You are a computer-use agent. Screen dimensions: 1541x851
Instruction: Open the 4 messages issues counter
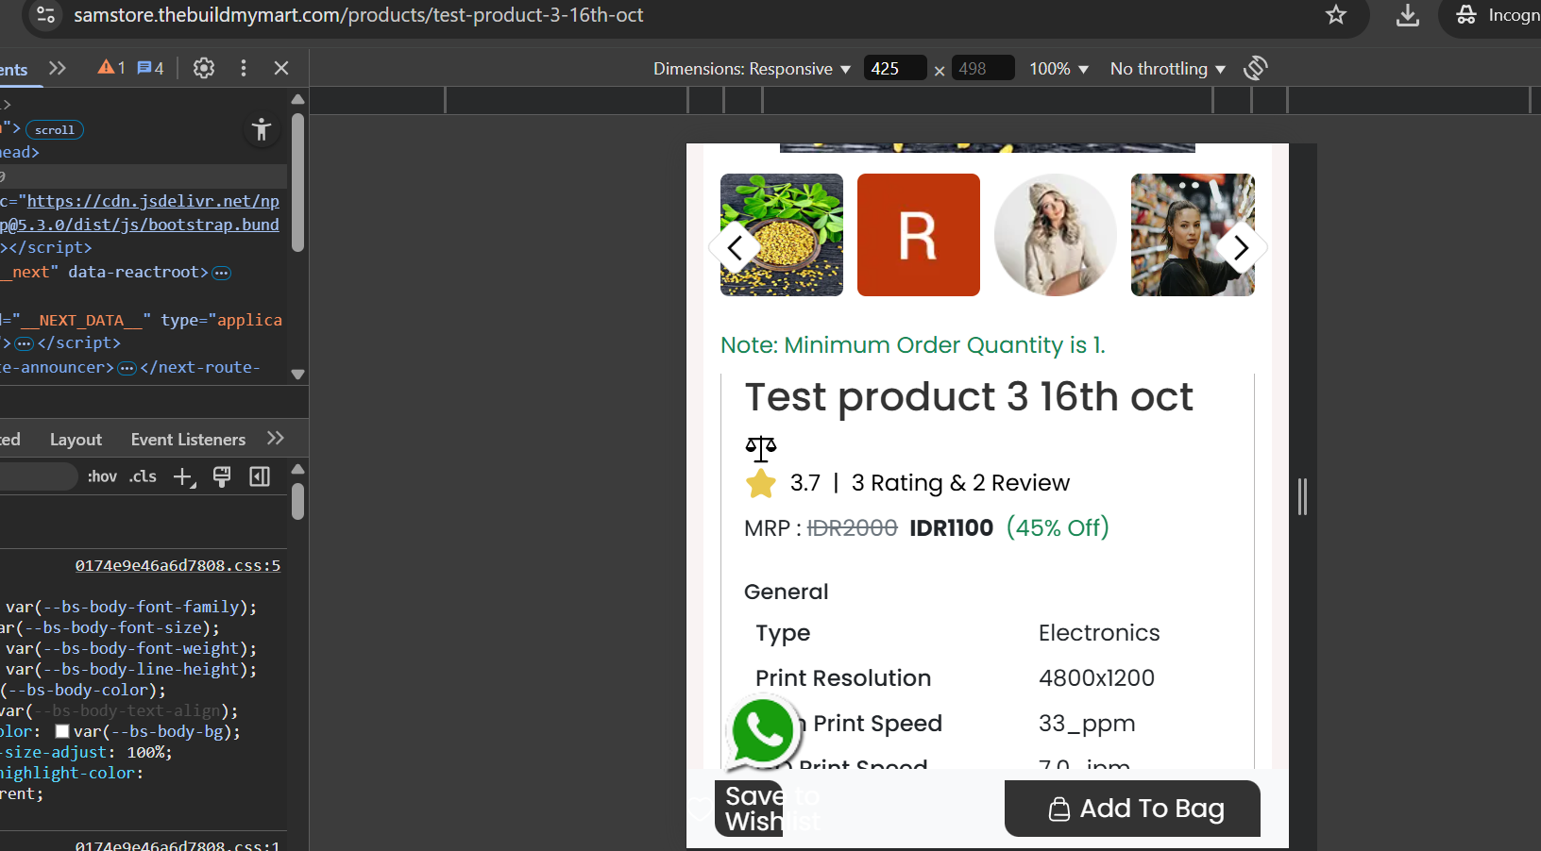click(150, 68)
